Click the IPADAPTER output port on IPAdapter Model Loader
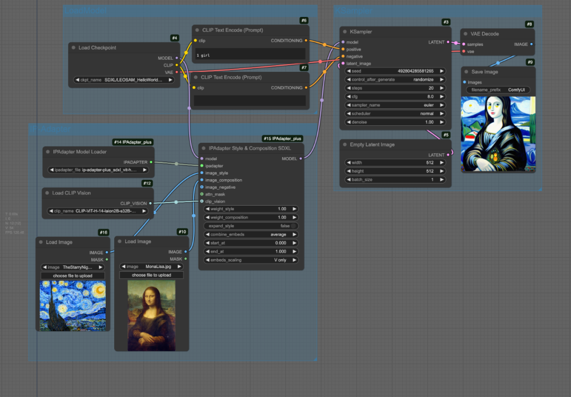 (x=151, y=162)
